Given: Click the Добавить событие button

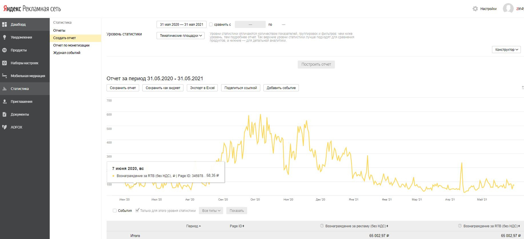Looking at the screenshot, I should pyautogui.click(x=281, y=88).
